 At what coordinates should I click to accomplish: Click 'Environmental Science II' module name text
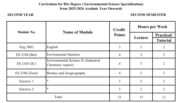(73, 63)
